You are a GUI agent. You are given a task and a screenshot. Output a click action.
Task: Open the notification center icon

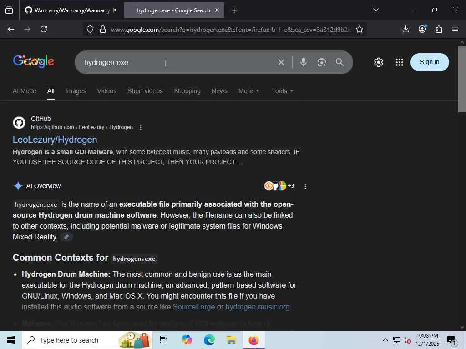(451, 340)
